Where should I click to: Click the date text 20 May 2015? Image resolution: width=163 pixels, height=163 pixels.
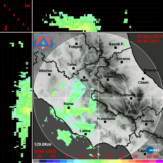(x=149, y=37)
